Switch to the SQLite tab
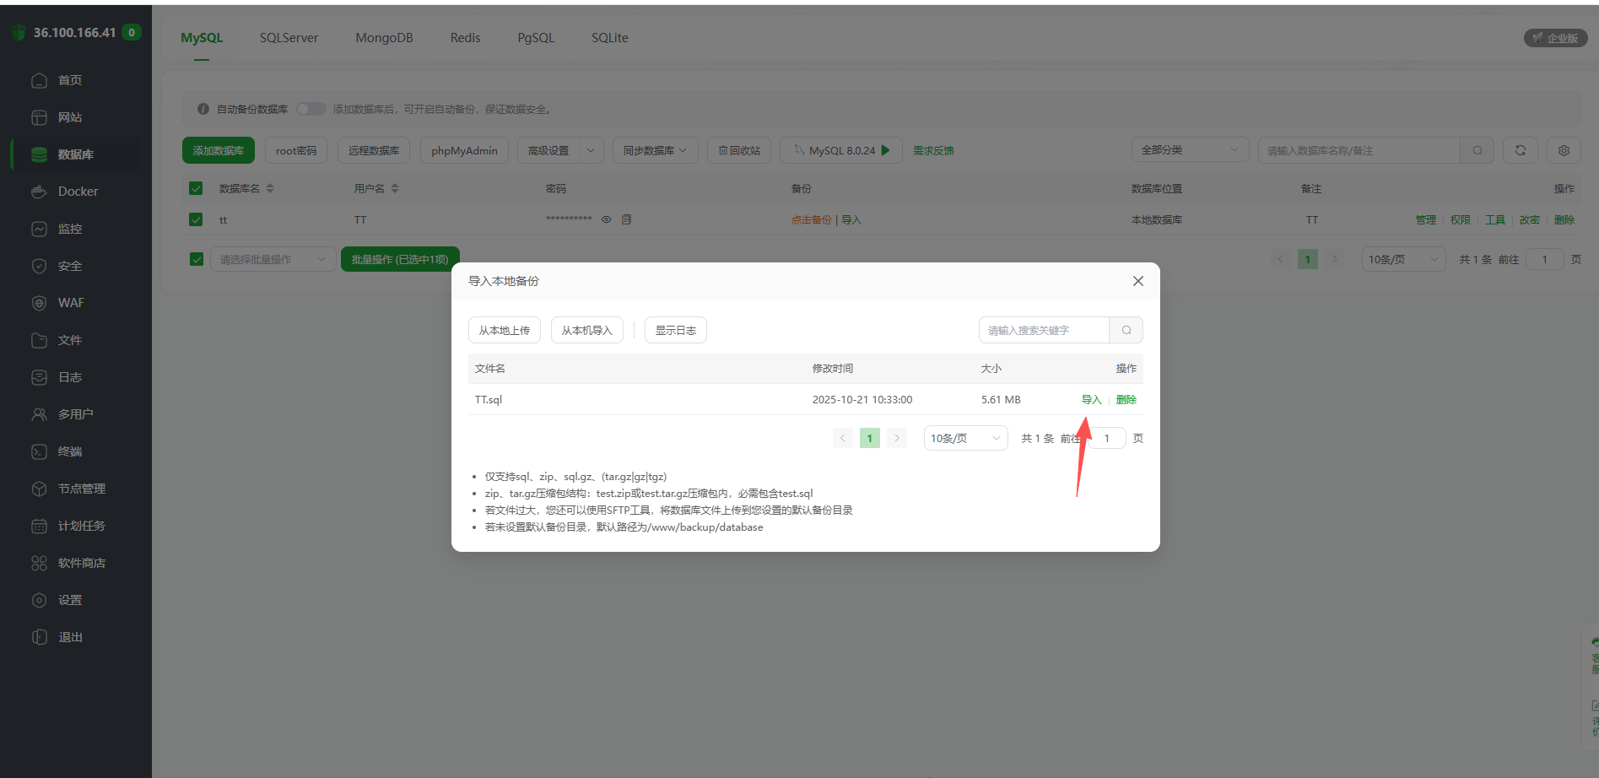This screenshot has height=778, width=1599. click(609, 37)
